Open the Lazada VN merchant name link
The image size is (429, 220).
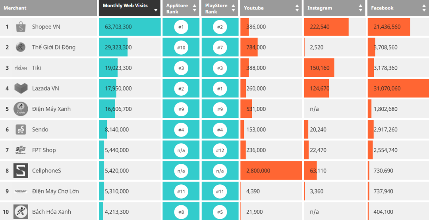click(45, 89)
